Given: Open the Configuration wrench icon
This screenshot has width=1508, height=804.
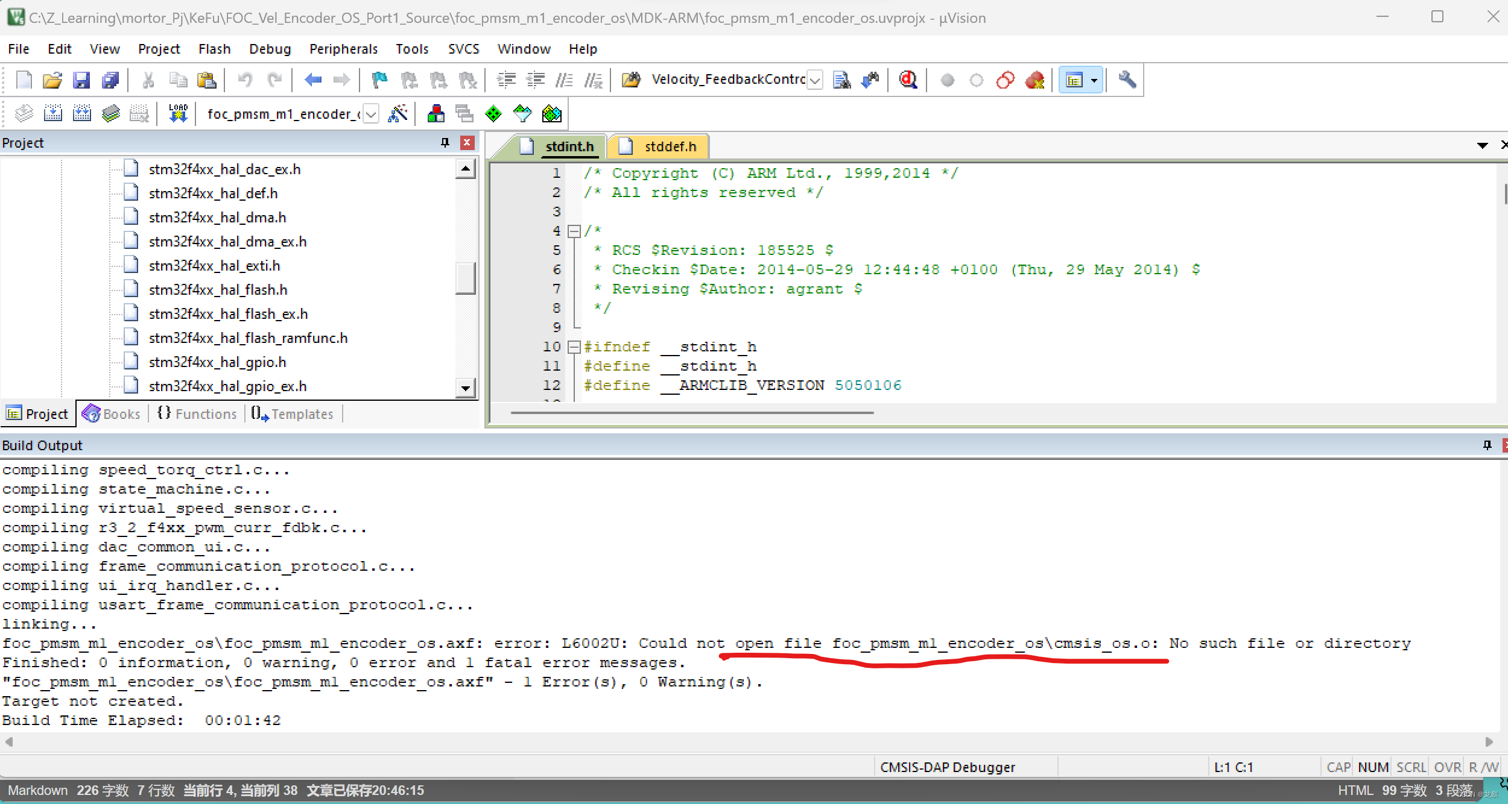Looking at the screenshot, I should click(1127, 80).
